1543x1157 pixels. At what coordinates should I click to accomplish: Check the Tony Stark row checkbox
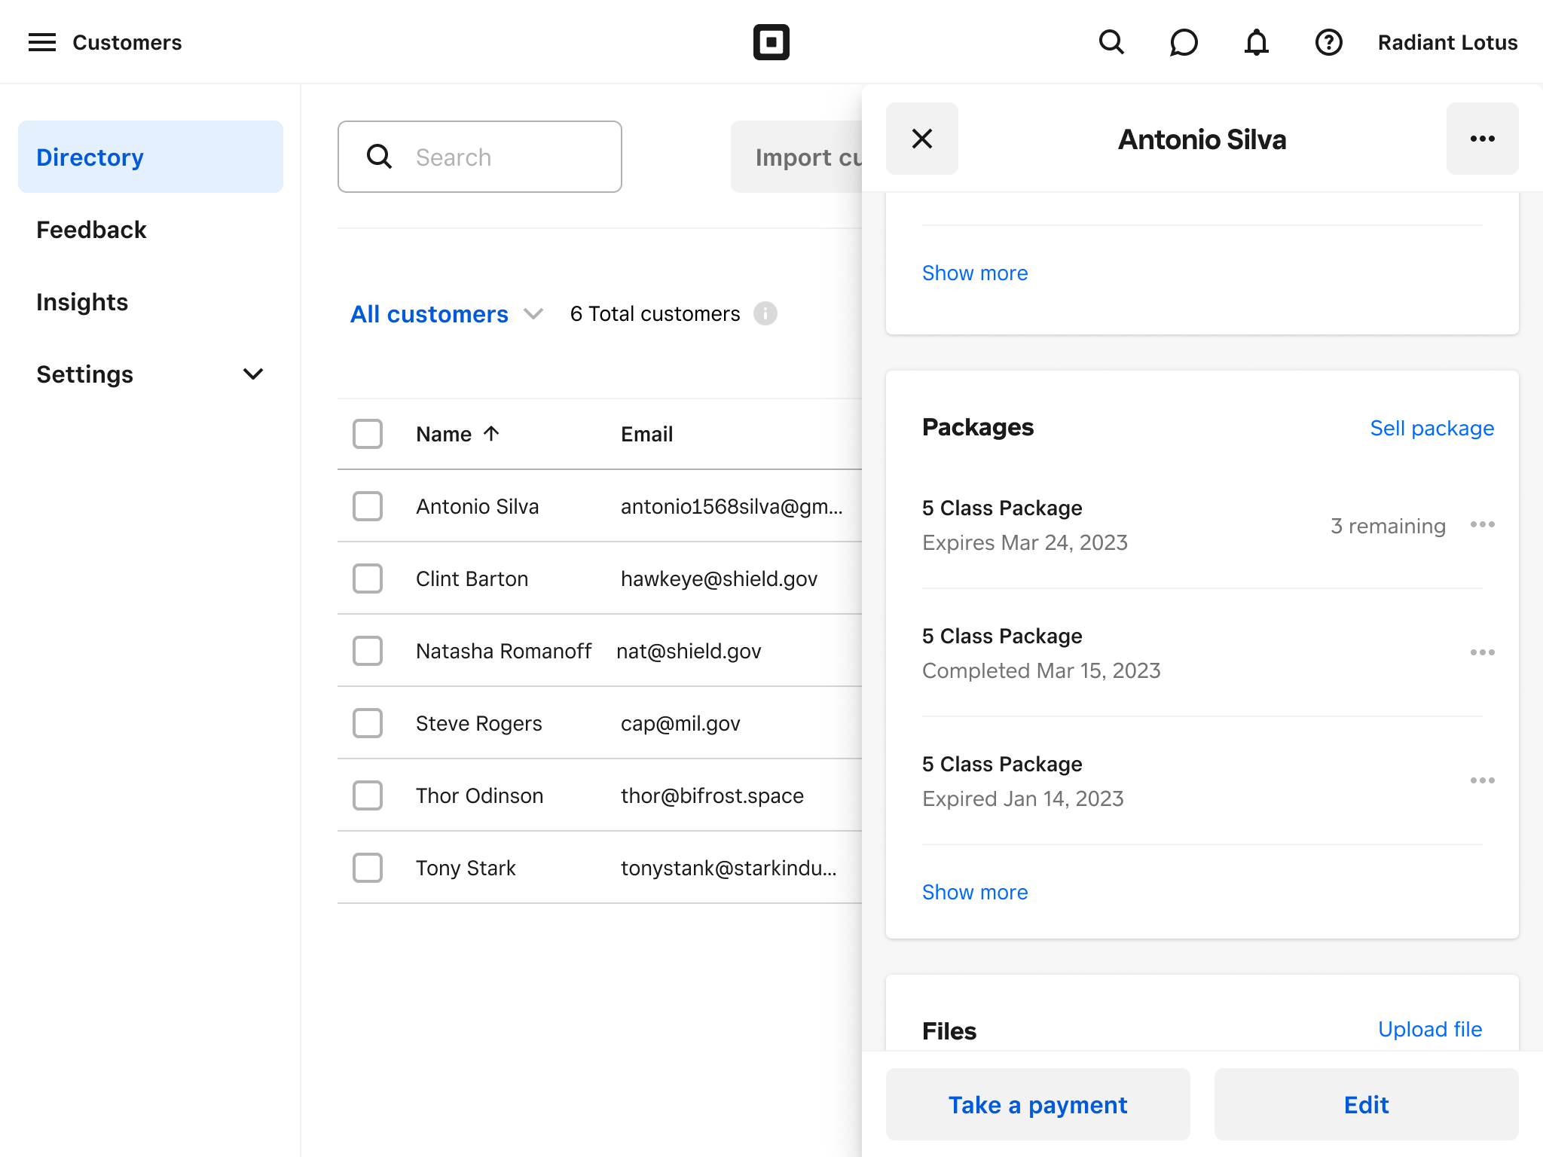(x=368, y=868)
